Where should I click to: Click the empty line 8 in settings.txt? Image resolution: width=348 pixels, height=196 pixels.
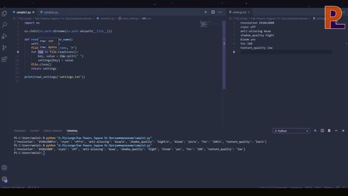(286, 52)
